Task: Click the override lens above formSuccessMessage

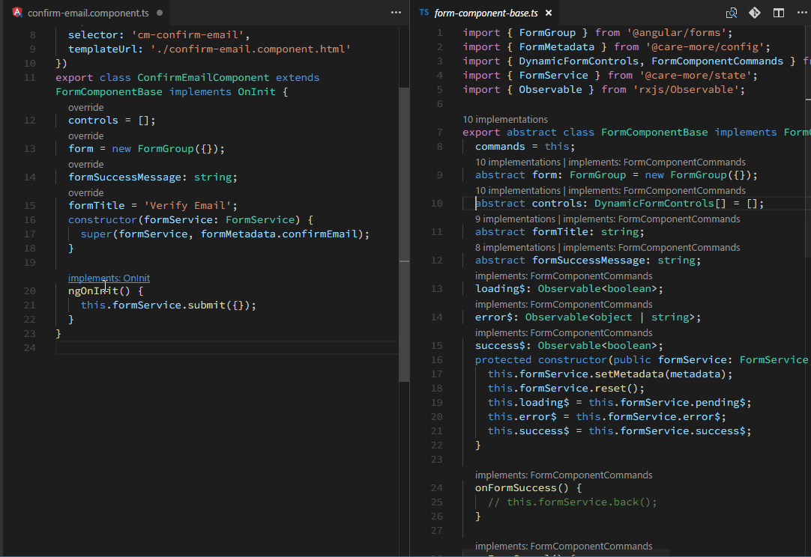Action: pyautogui.click(x=86, y=164)
